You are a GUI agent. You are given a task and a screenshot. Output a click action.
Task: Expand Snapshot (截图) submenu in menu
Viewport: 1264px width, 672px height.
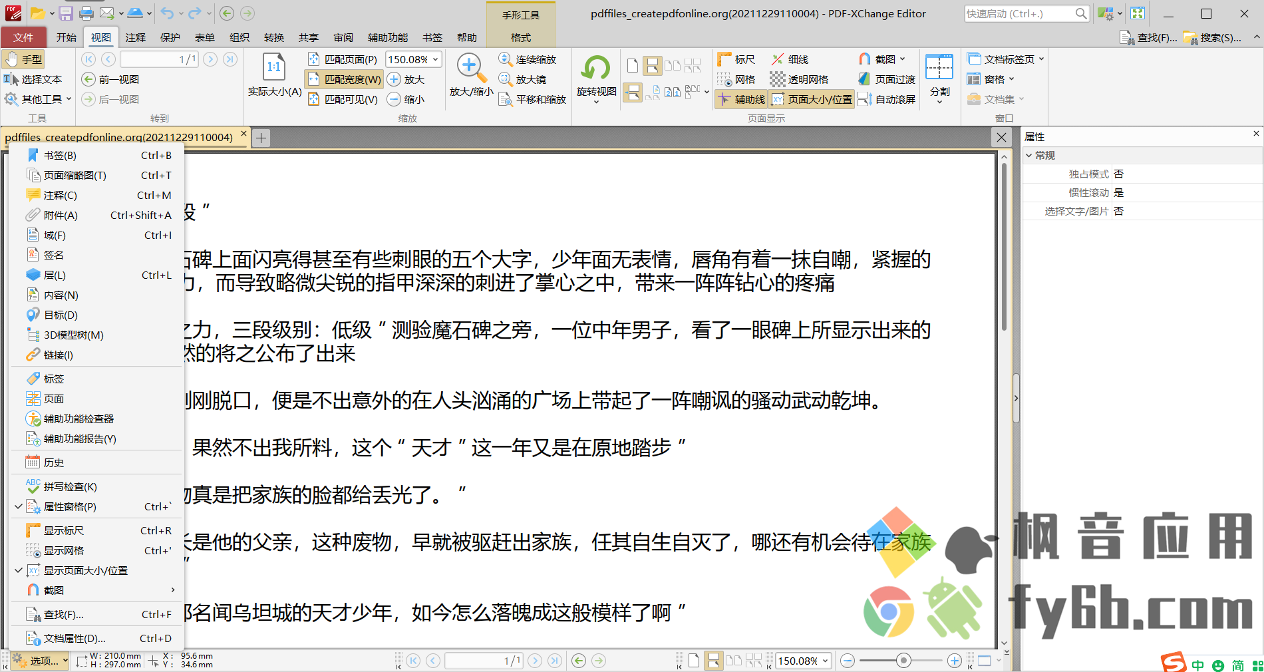[98, 590]
